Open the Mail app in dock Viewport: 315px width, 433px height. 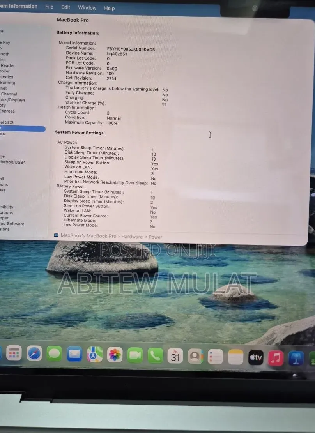74,354
